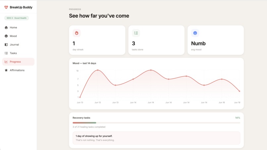Open the Home page
Image resolution: width=267 pixels, height=150 pixels.
click(x=18, y=27)
